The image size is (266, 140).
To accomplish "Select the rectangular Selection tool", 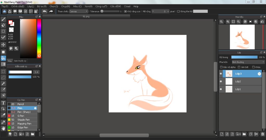I will tap(3, 71).
